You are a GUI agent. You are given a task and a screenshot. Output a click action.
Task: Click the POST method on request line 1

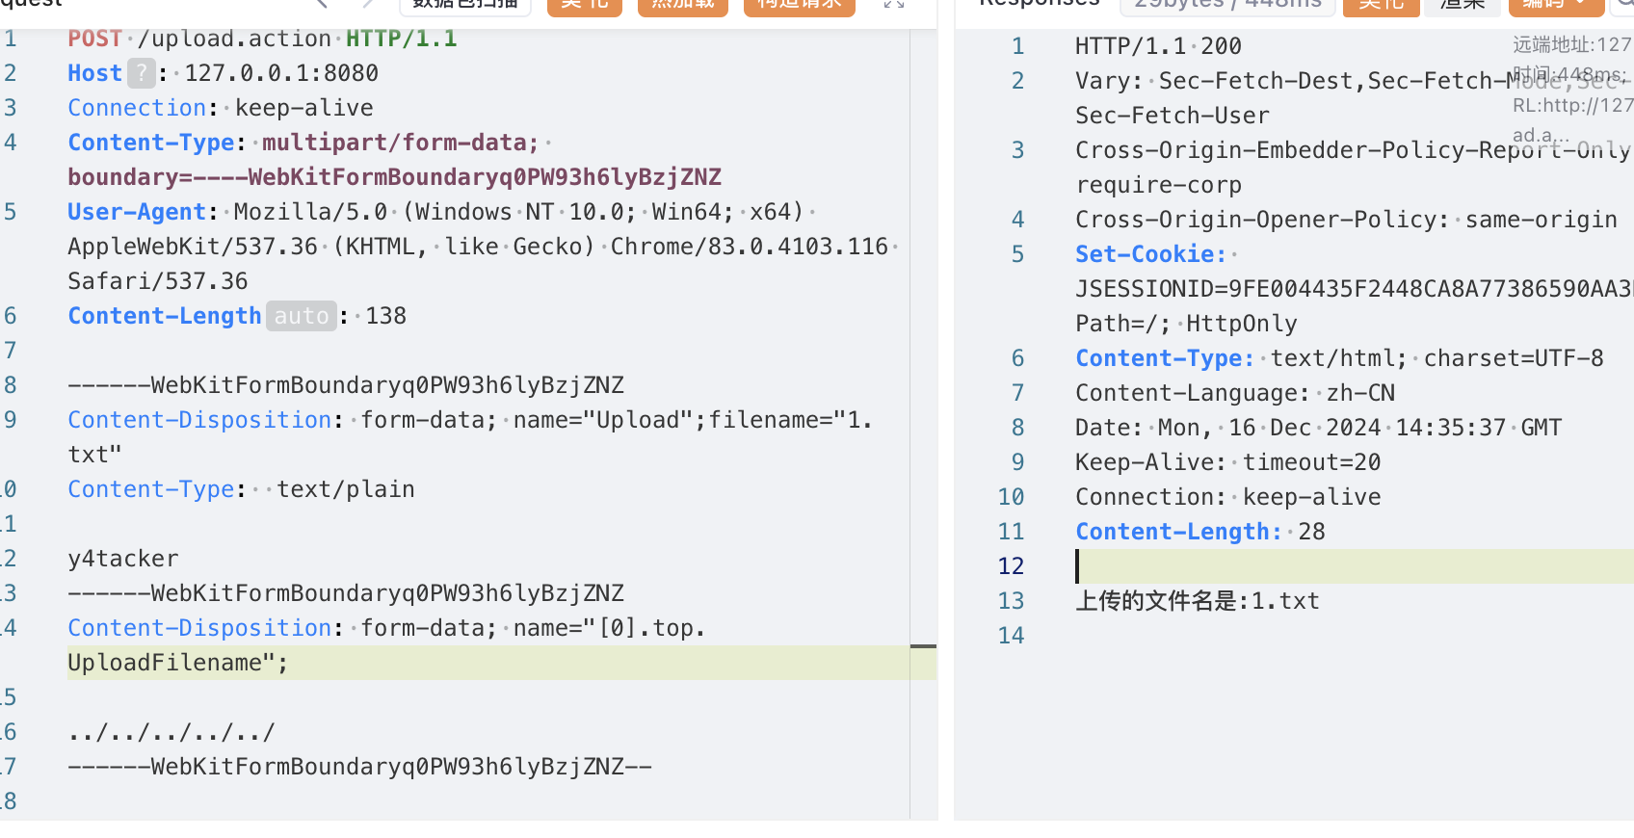tap(94, 39)
